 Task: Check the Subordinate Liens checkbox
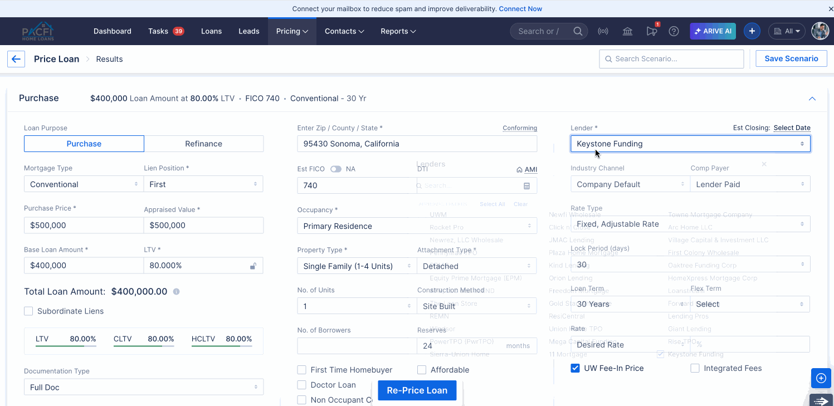point(28,311)
